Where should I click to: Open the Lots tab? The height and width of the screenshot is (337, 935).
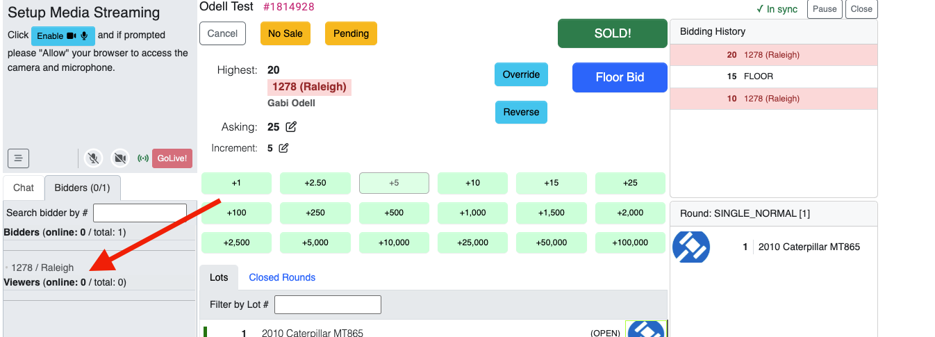219,277
